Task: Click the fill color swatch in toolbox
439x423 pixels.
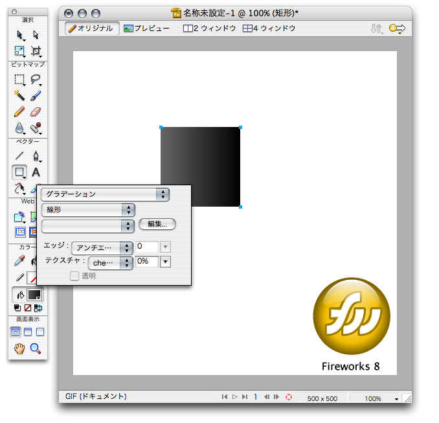Action: [34, 294]
